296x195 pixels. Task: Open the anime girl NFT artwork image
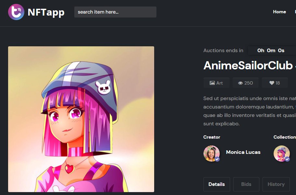point(81,119)
